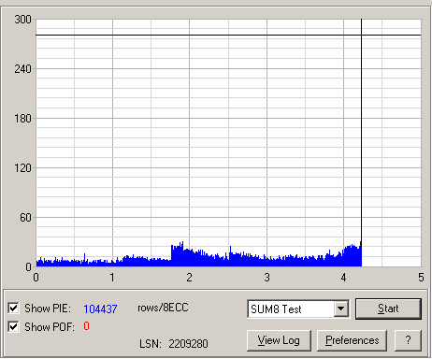
Task: Click the 5 label on X axis
Action: [421, 278]
